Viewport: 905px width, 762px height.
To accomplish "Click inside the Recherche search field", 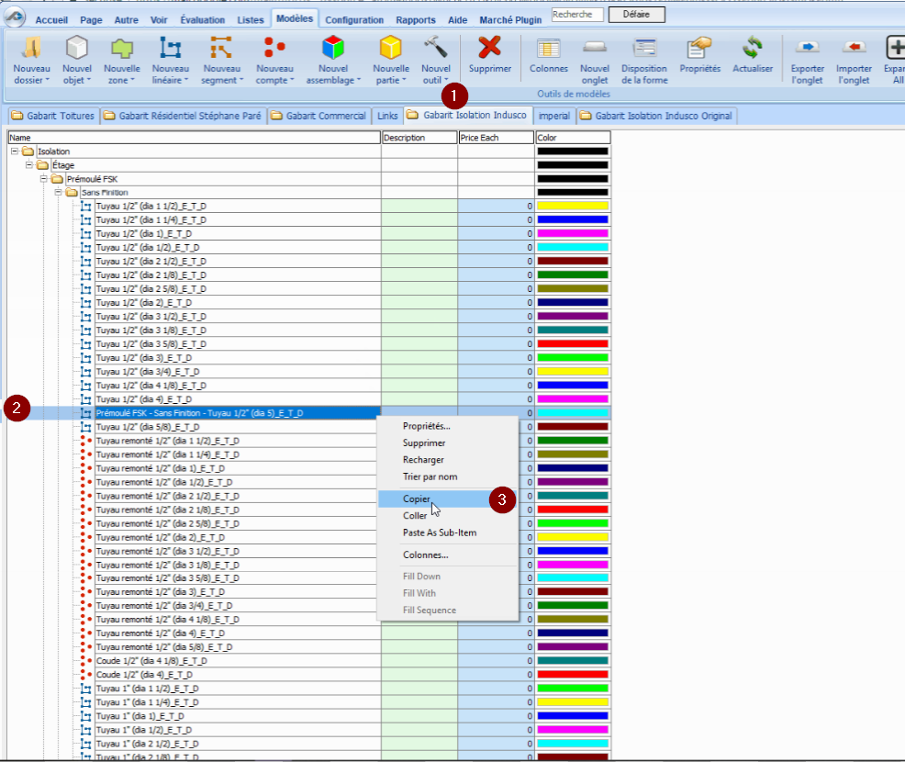I will [577, 15].
